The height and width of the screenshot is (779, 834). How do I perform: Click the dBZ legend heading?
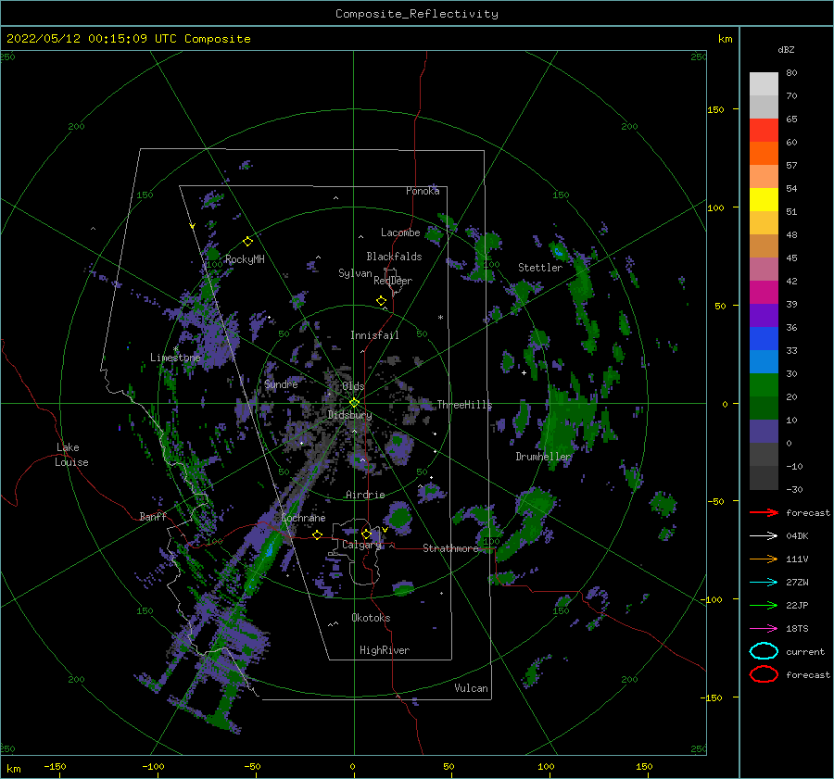click(x=786, y=49)
